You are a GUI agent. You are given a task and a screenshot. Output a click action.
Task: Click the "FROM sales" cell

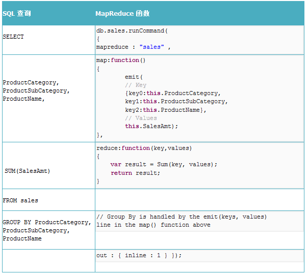[x=20, y=200]
